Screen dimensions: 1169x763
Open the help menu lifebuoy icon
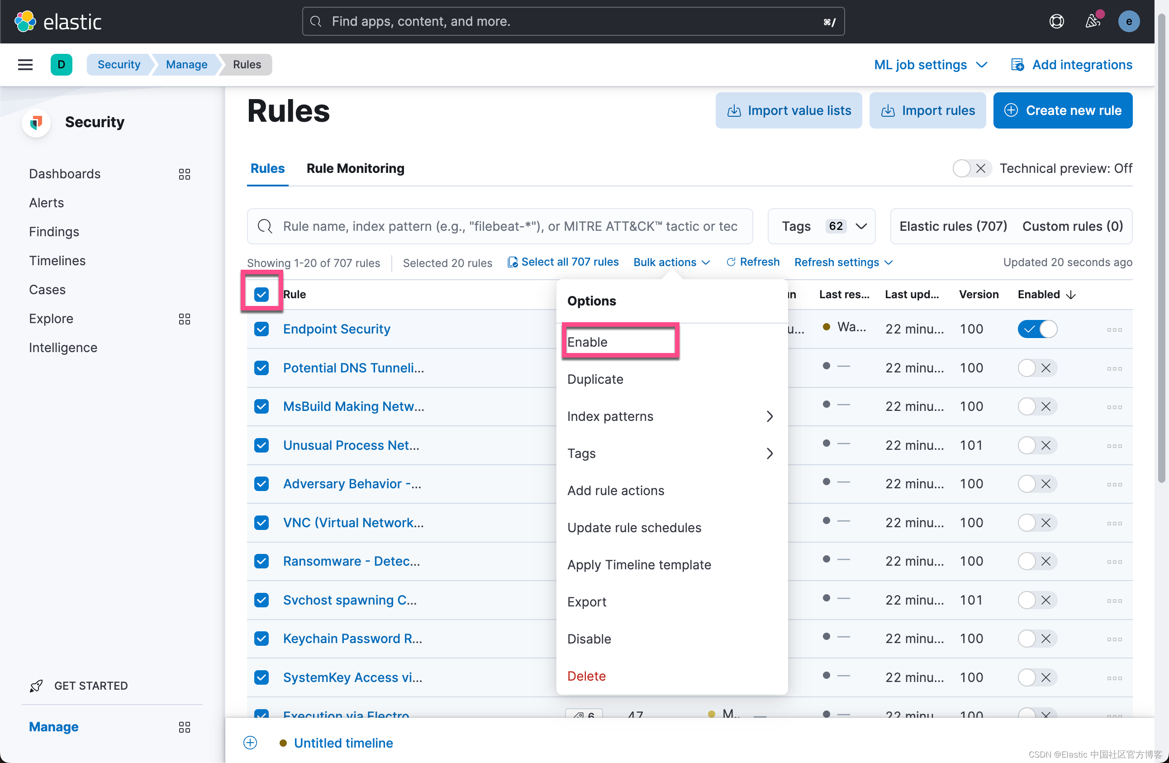tap(1056, 22)
